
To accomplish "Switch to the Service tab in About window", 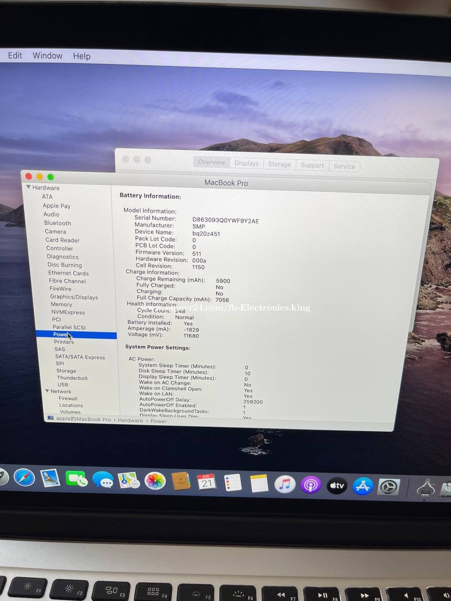I will [344, 166].
